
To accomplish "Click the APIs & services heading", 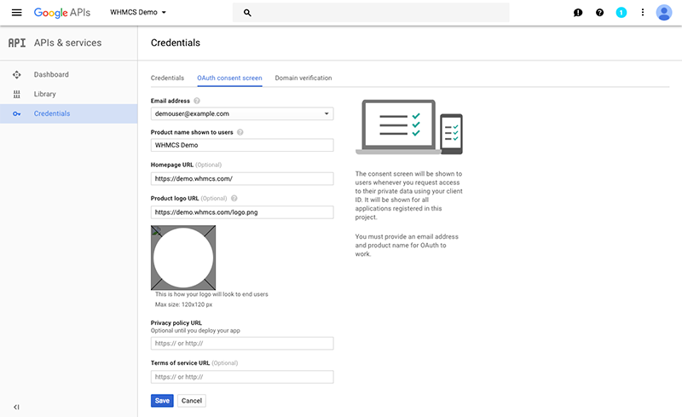I will point(68,43).
